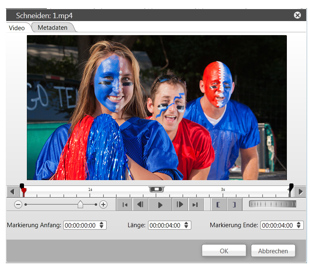Confirm the cut with OK
Screen dimensions: 310x271
coord(224,251)
